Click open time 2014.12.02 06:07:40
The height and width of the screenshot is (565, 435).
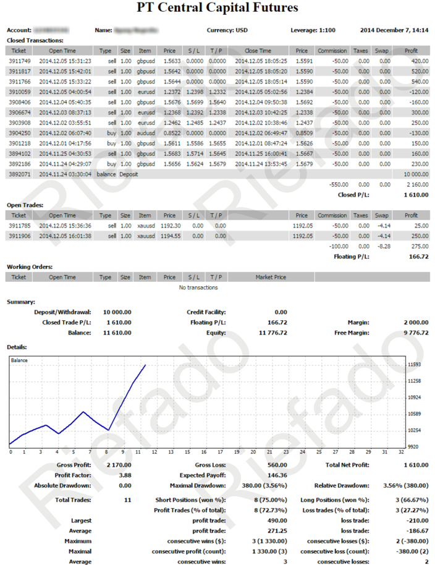65,133
